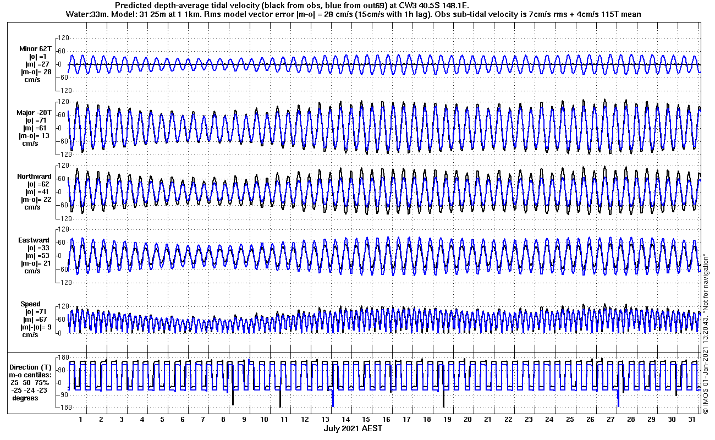715x440 pixels.
Task: Click day '22' on the date axis
Action: point(508,419)
